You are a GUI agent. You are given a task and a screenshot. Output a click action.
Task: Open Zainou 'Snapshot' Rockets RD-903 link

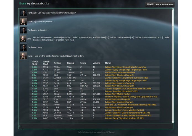[x=121, y=91]
